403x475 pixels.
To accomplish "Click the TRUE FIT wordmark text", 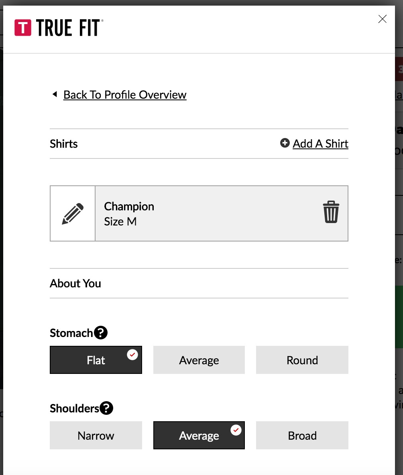I will click(69, 28).
